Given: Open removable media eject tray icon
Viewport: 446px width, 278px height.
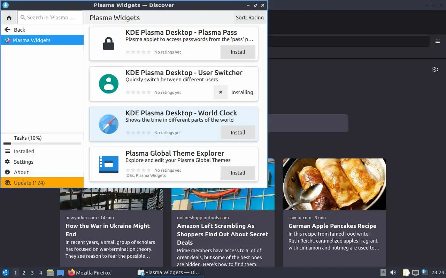Looking at the screenshot, I should 383,272.
